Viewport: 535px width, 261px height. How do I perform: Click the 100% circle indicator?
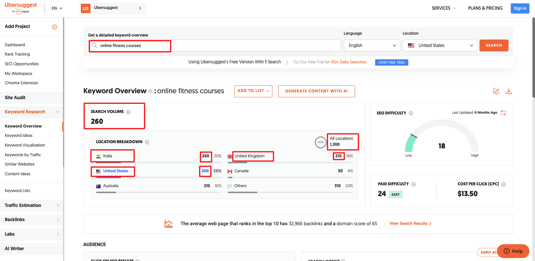pyautogui.click(x=320, y=142)
